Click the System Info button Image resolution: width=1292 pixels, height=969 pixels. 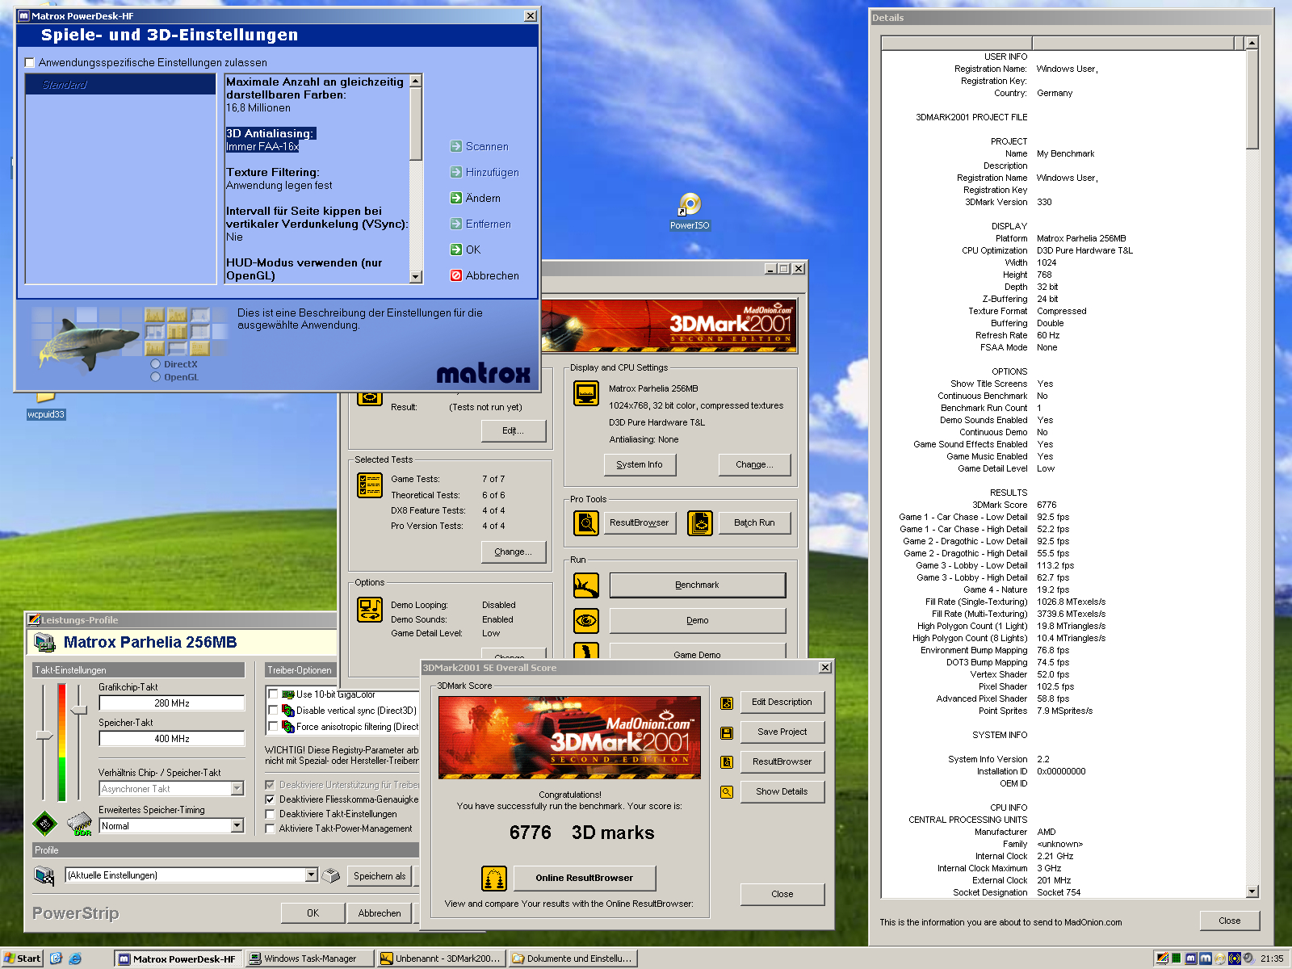(x=640, y=465)
